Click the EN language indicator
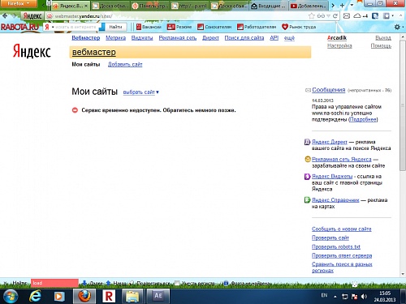The image size is (406, 304). point(324,295)
